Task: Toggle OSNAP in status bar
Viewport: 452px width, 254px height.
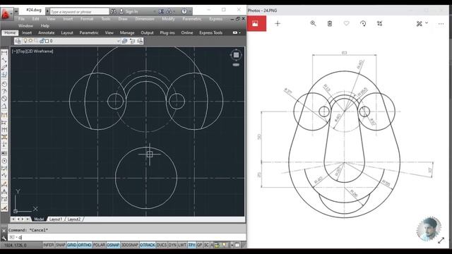Action: coord(113,245)
